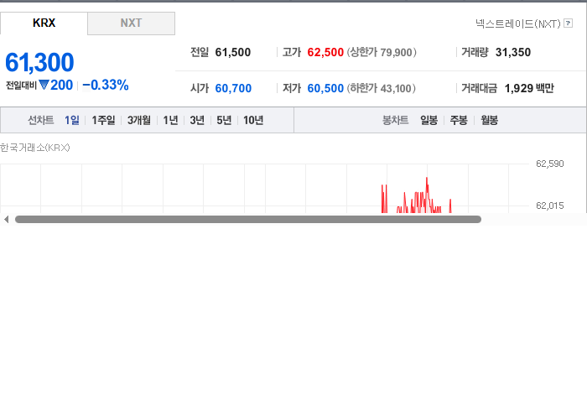The image size is (587, 411).
Task: Click the down triangle next to 200
Action: 44,86
